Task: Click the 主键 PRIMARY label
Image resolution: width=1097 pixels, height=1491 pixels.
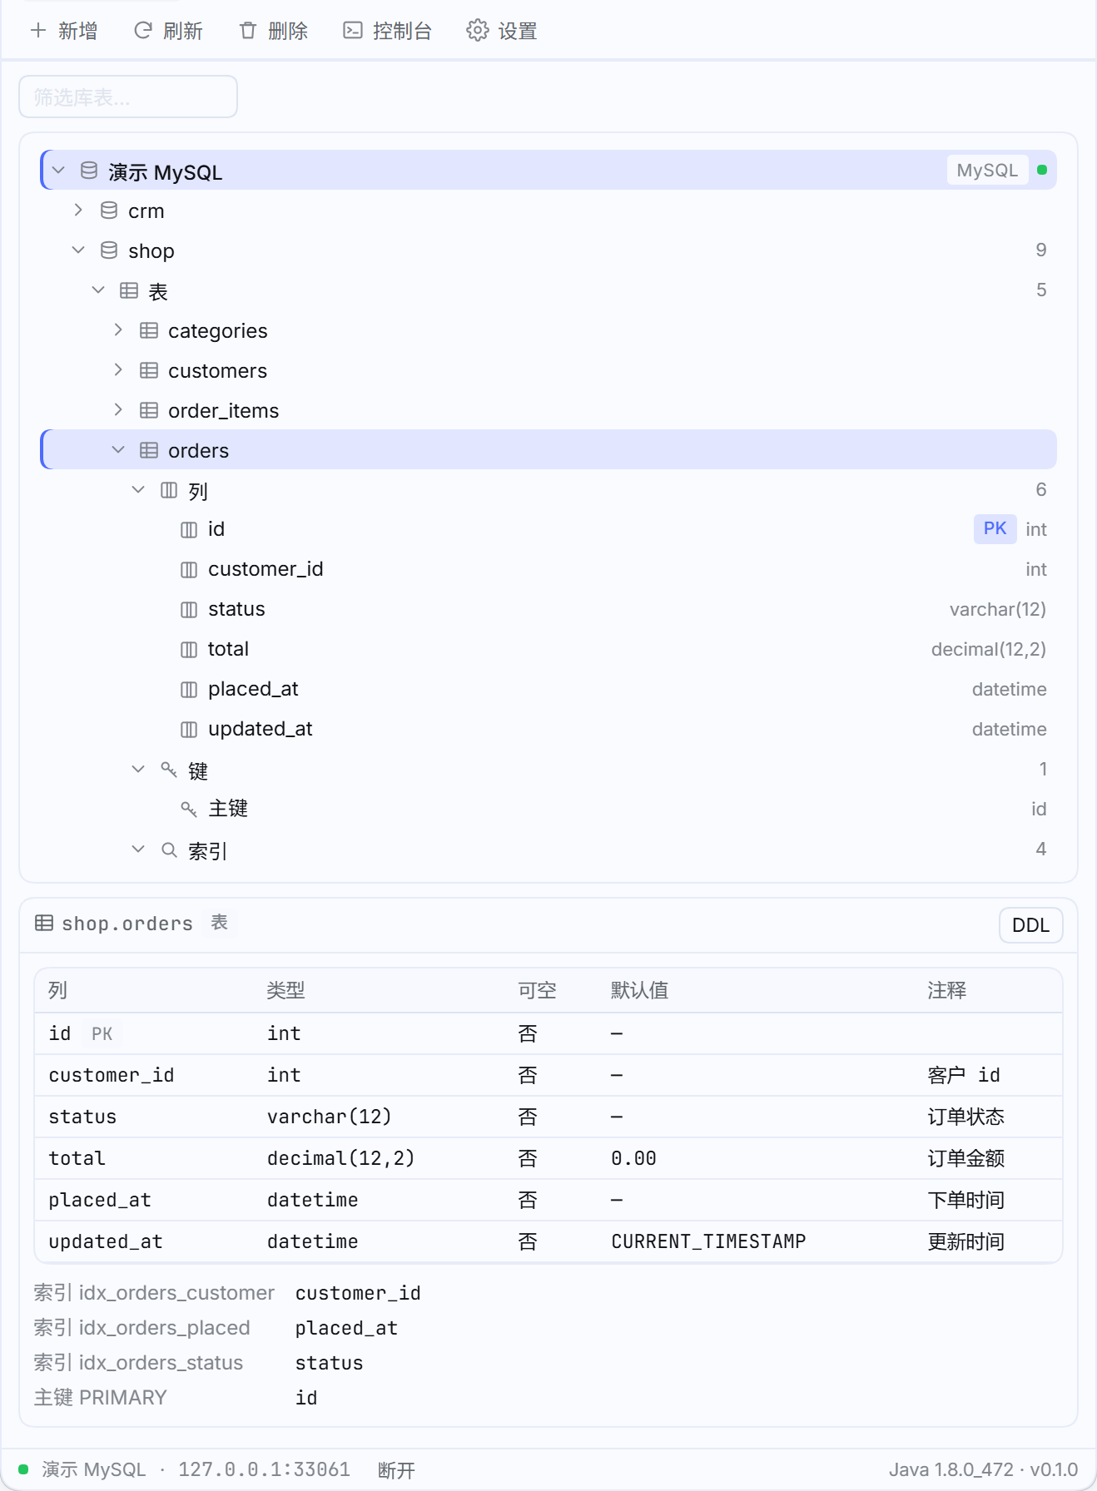Action: (x=100, y=1397)
